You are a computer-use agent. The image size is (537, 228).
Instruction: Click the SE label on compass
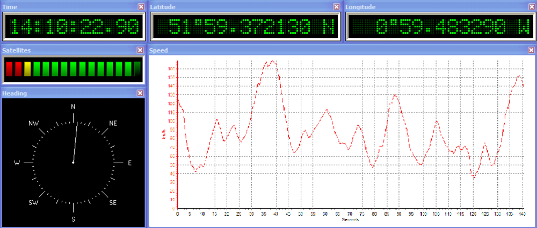(x=113, y=203)
